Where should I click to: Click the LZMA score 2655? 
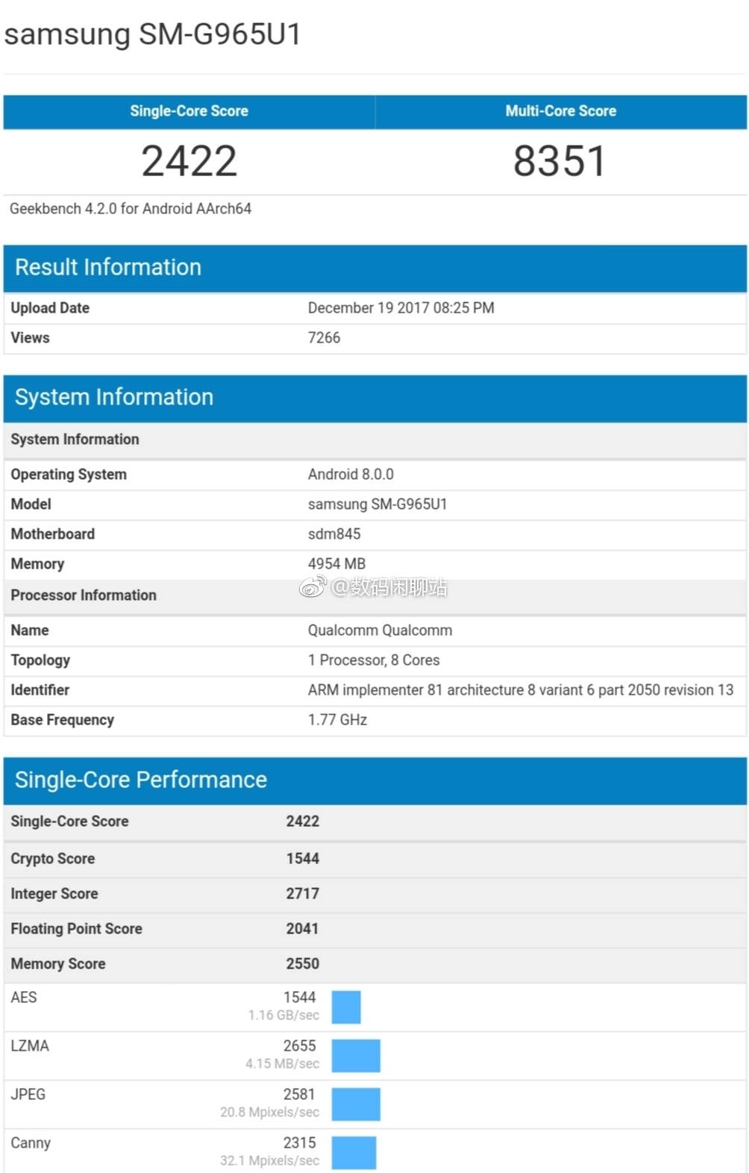coord(300,1046)
